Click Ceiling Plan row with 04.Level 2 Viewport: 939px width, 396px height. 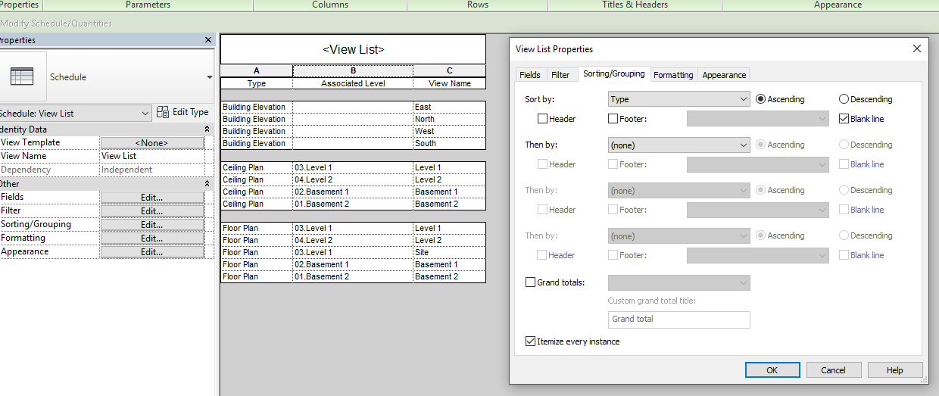tap(353, 179)
